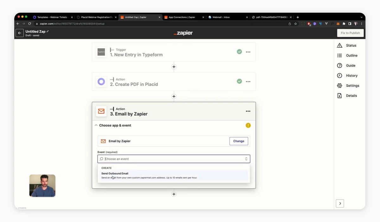Click the browser address bar
The height and width of the screenshot is (222, 380).
(161, 24)
